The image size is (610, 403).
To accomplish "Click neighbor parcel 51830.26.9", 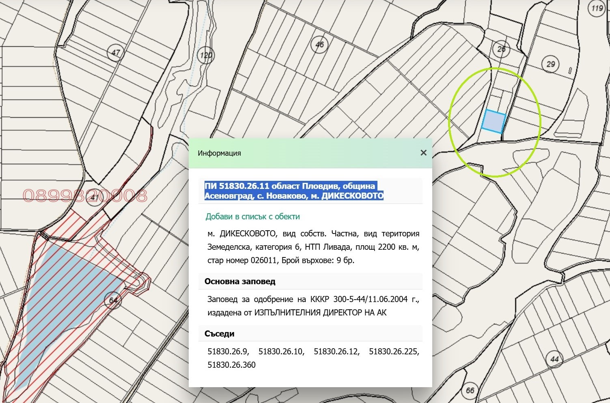I will 228,352.
